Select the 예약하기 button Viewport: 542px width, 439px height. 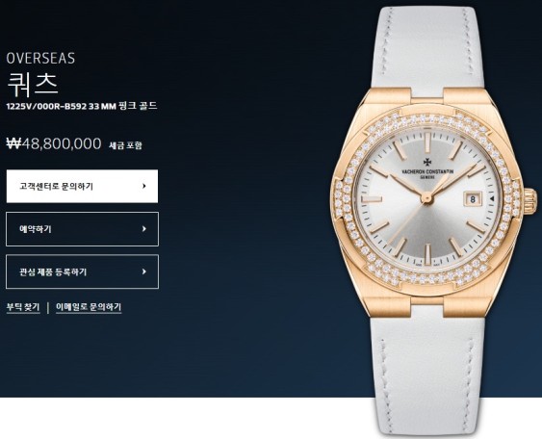pos(82,229)
